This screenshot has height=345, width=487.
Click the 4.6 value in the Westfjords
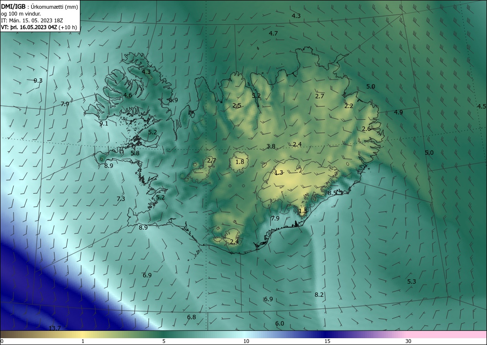[x=128, y=95]
